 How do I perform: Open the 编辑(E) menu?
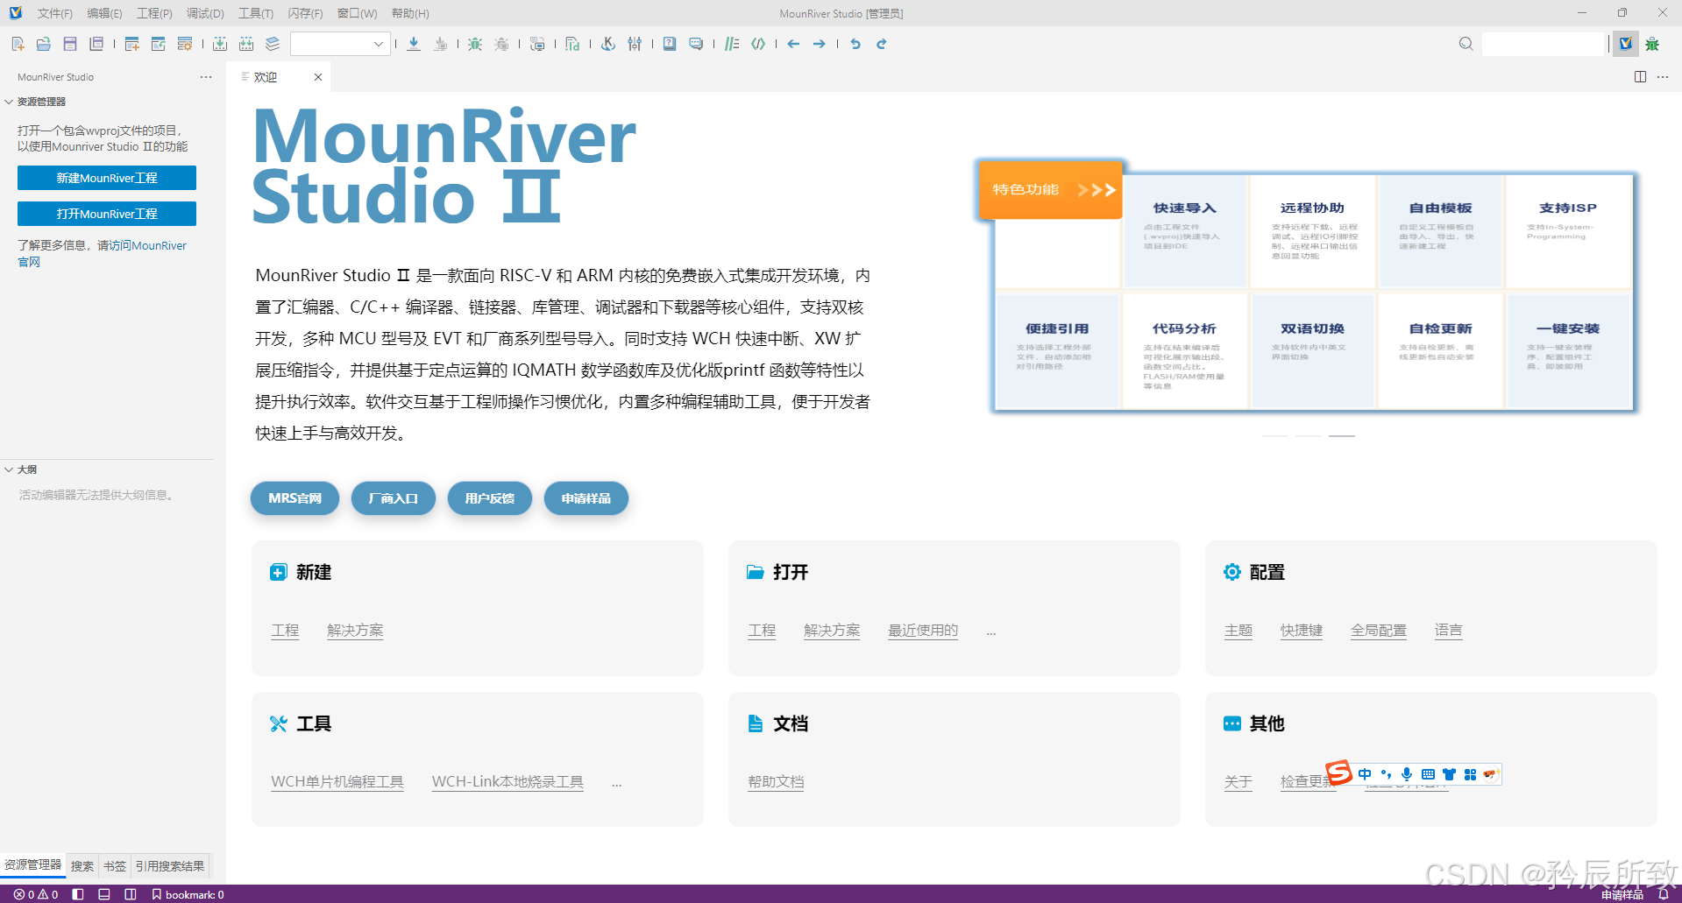pos(104,13)
